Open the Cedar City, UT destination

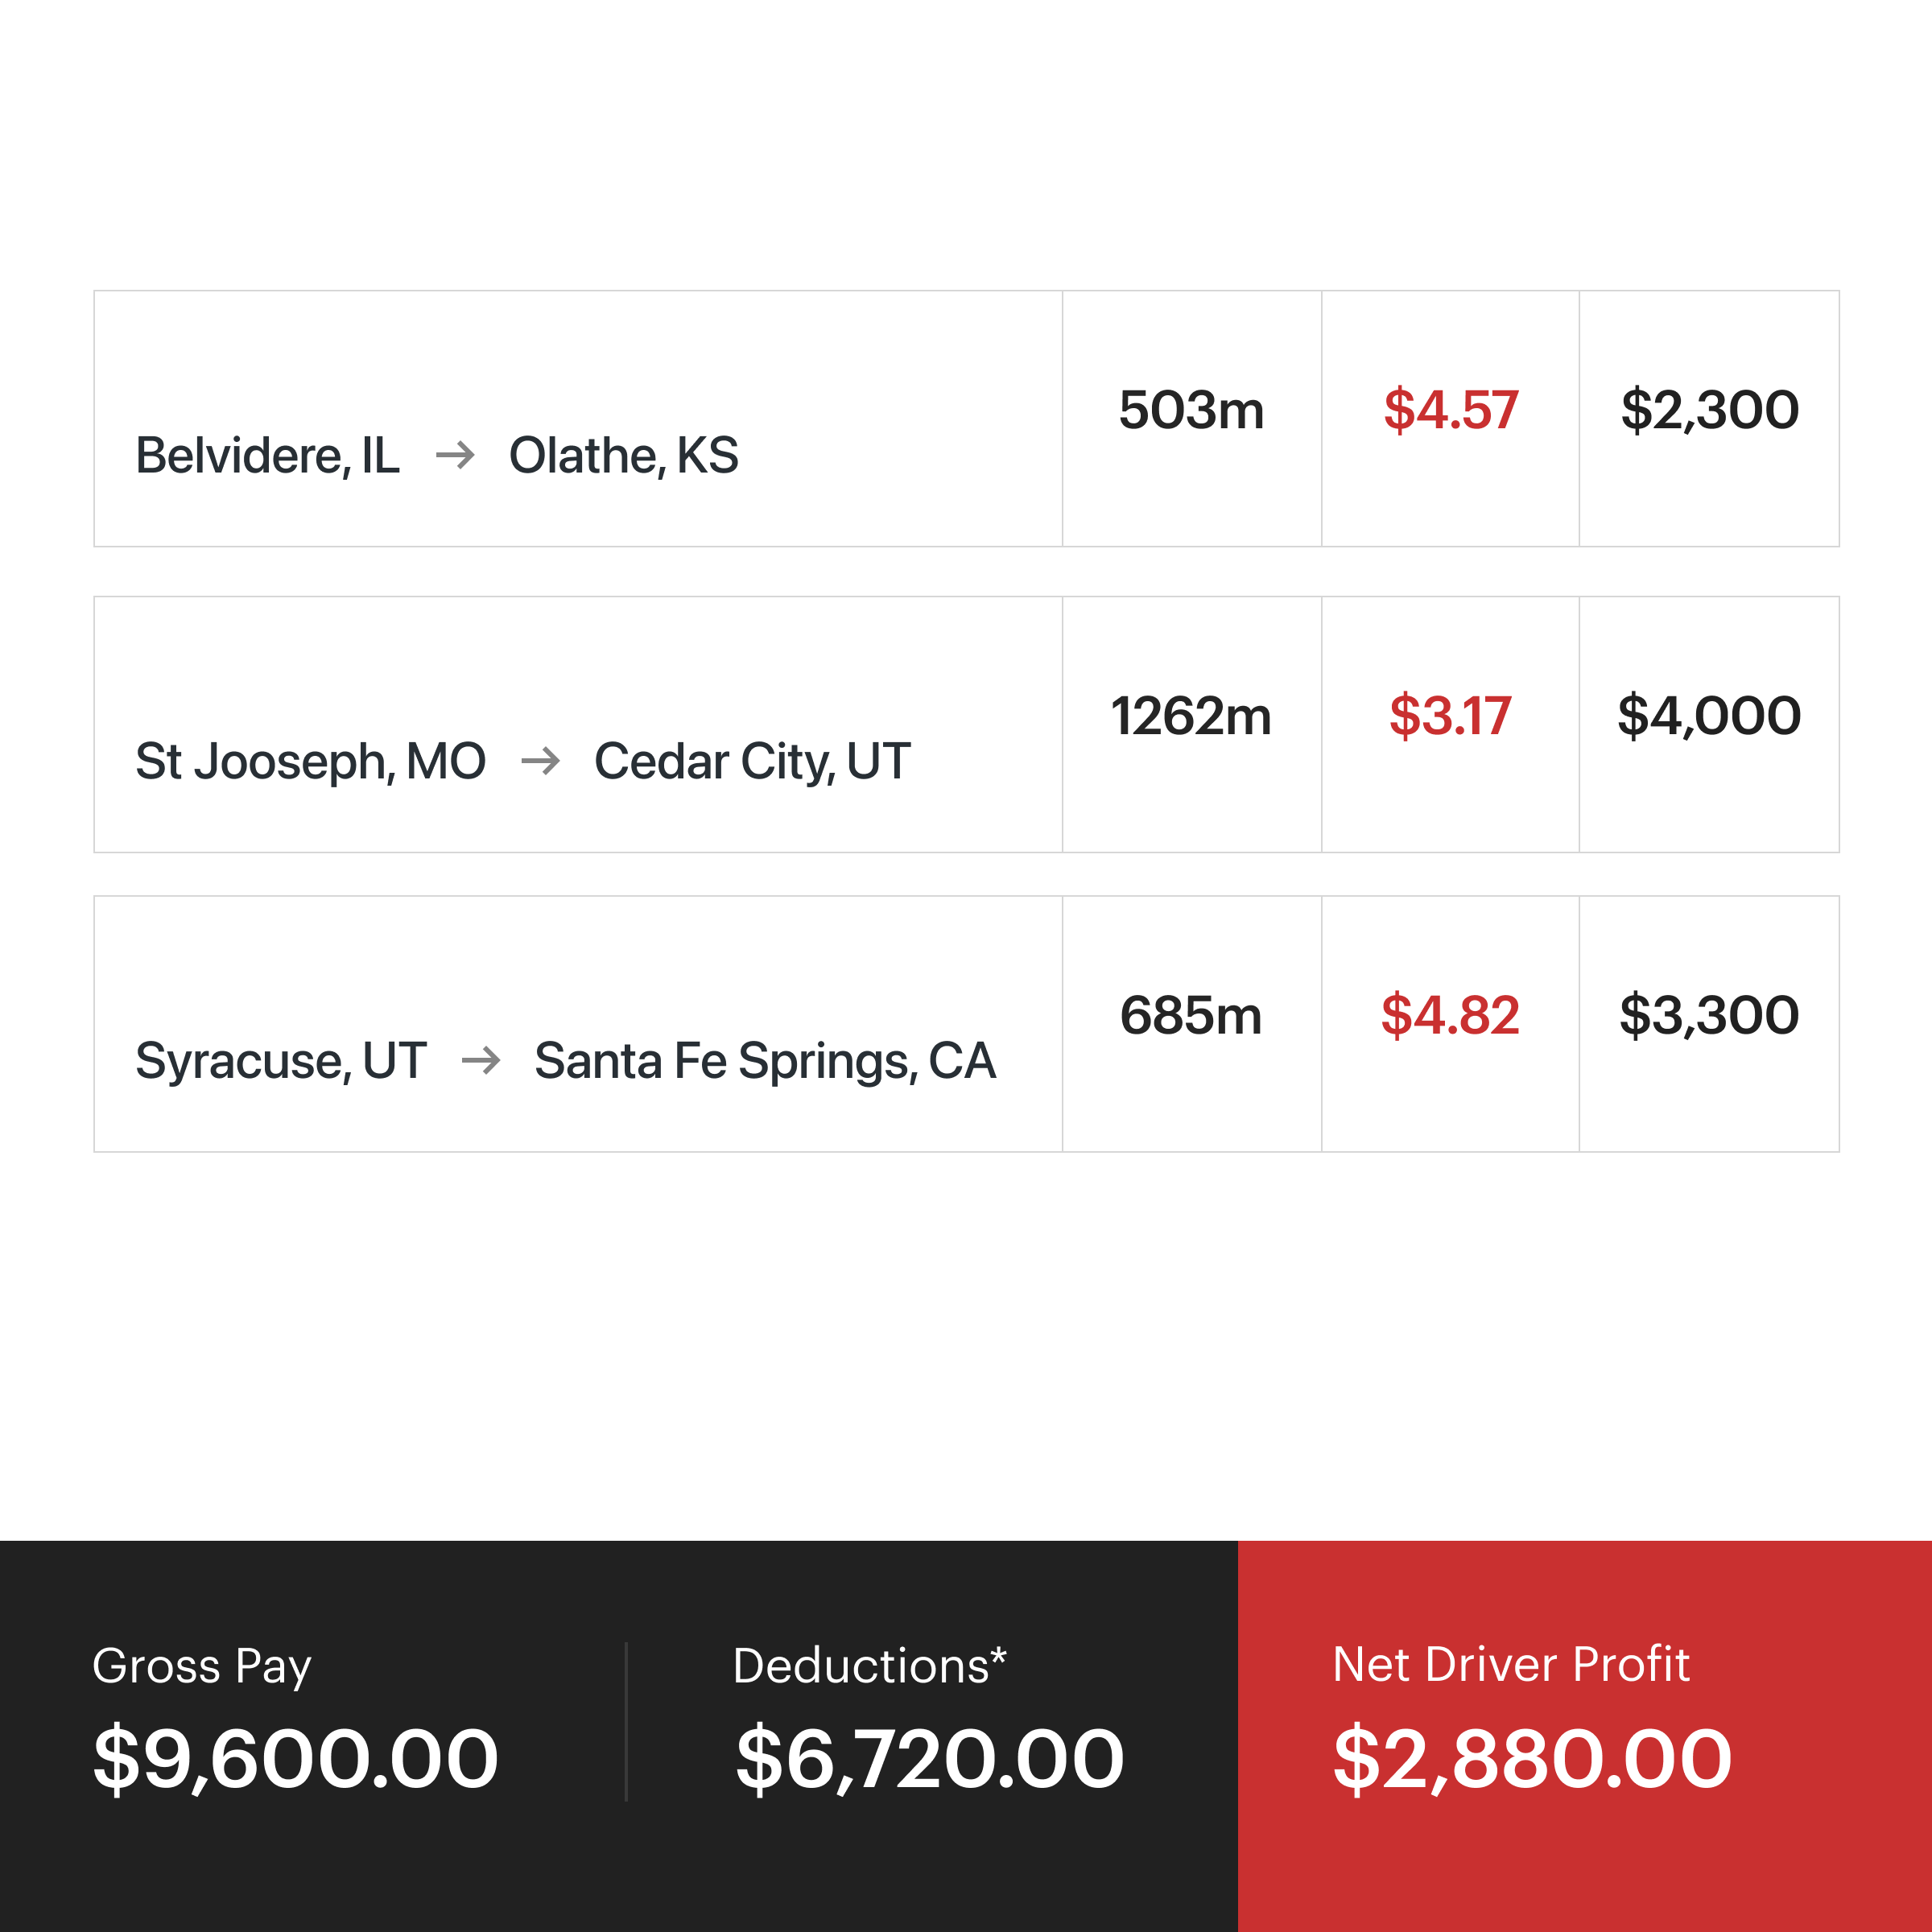(x=752, y=762)
